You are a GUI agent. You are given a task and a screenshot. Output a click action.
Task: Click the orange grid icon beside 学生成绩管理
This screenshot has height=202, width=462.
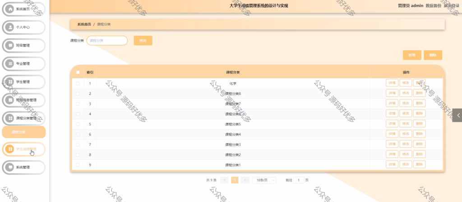[10, 149]
